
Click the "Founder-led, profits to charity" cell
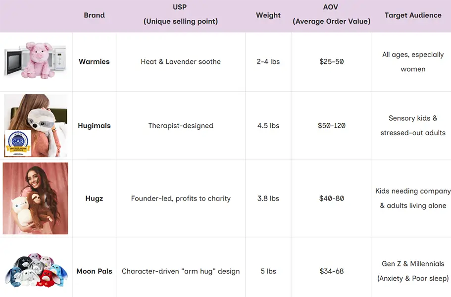pyautogui.click(x=181, y=198)
